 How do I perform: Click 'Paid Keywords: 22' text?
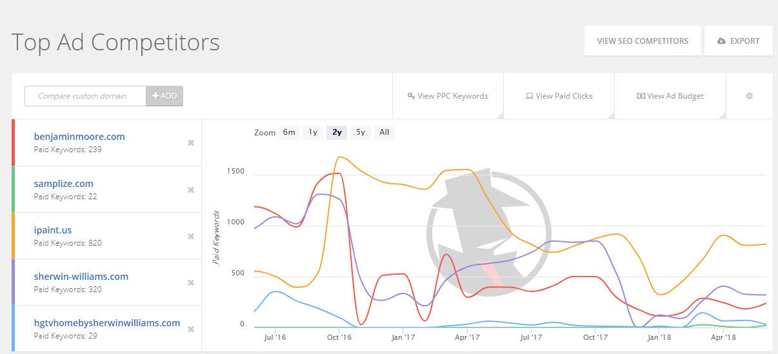(66, 197)
